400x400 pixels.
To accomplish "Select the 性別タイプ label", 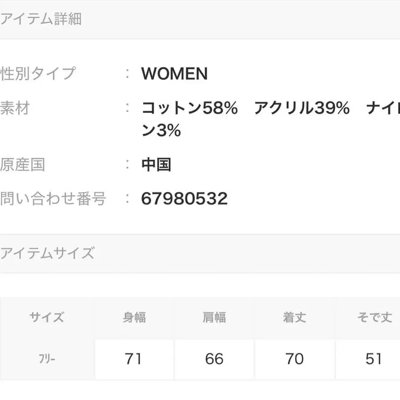I will (38, 73).
